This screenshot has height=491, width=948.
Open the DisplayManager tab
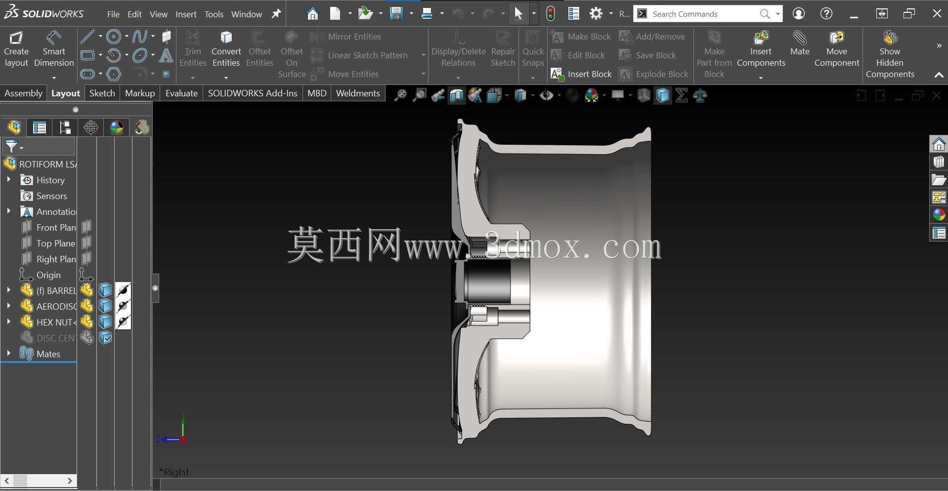[117, 127]
